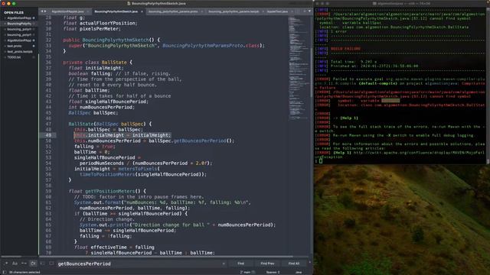Click '35 characters selected' status text
The image size is (490, 275).
pos(24,272)
